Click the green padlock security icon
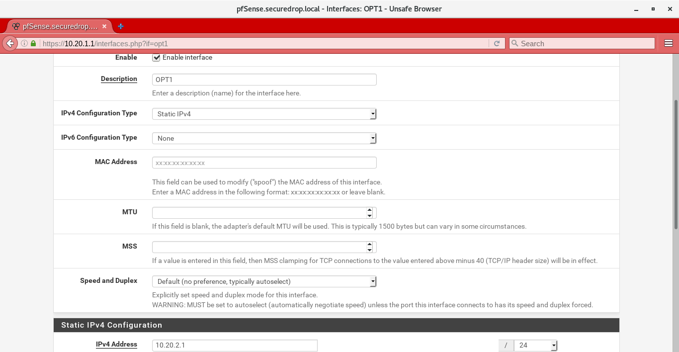Viewport: 679px width, 352px height. [x=33, y=43]
